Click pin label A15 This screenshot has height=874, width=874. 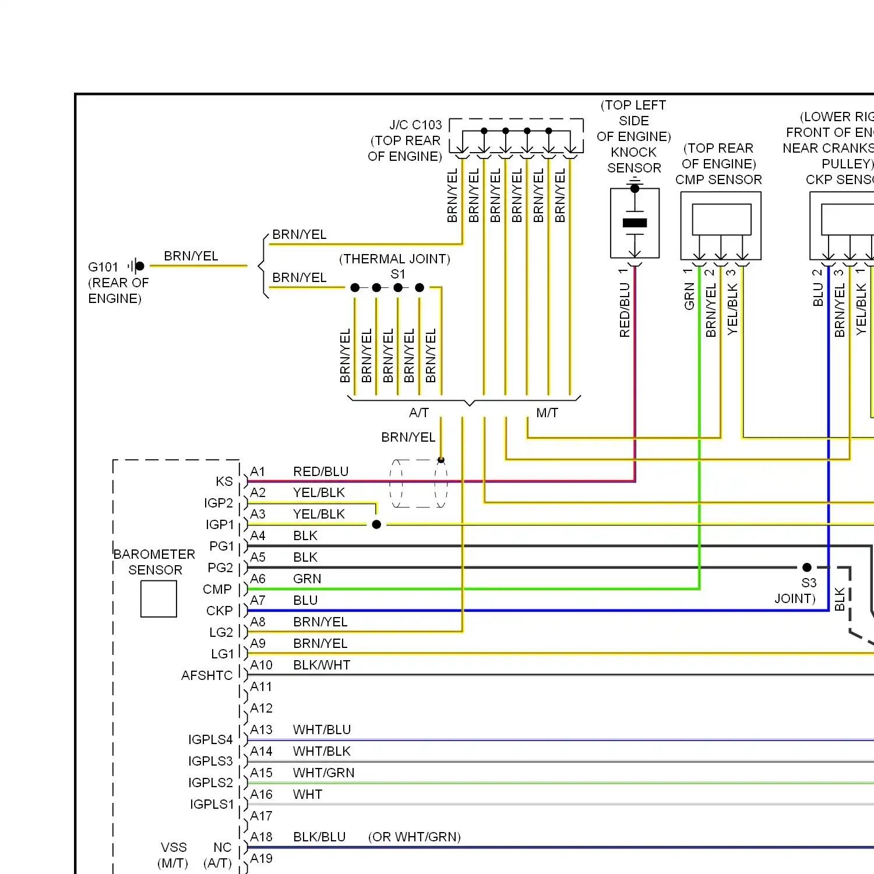tap(261, 773)
